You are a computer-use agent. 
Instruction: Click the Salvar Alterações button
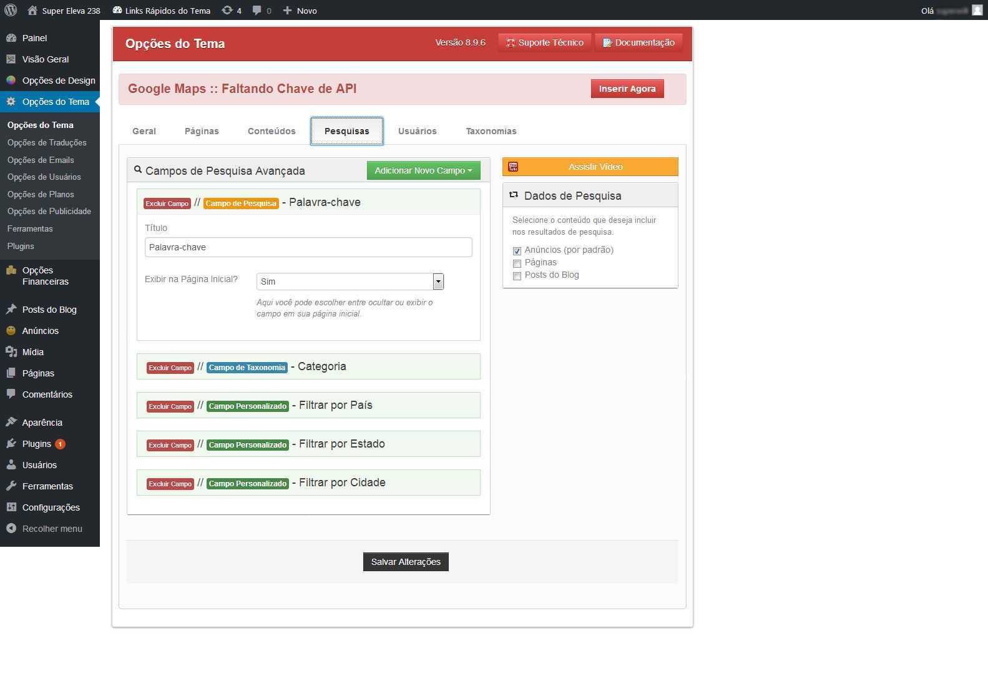(406, 562)
